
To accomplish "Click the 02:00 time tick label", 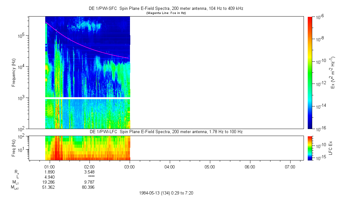I will pyautogui.click(x=90, y=167).
